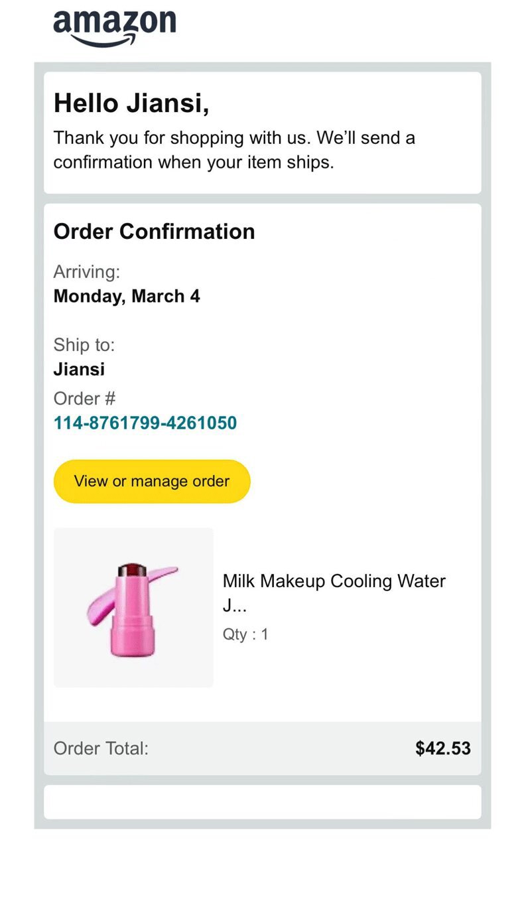This screenshot has height=901, width=524.
Task: Click the Amazon smile arrow under logo
Action: pos(113,42)
